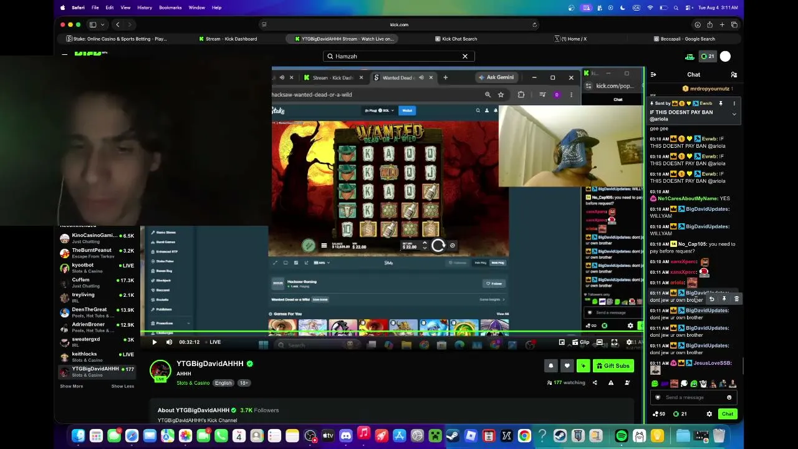Open the emoji picker in chat input
798x449 pixels.
[x=729, y=397]
